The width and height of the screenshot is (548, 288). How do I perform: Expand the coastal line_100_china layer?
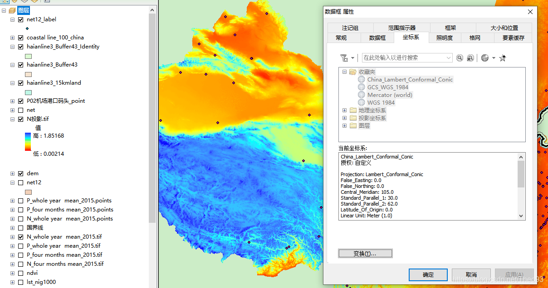pyautogui.click(x=13, y=38)
